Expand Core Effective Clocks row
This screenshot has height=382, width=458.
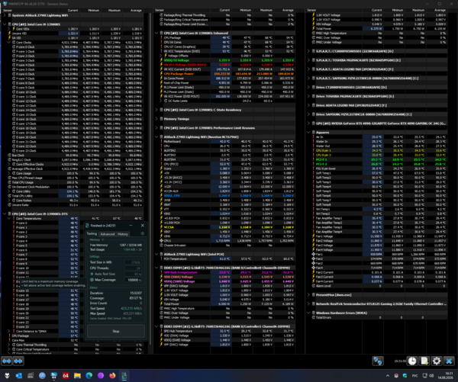(x=8, y=164)
